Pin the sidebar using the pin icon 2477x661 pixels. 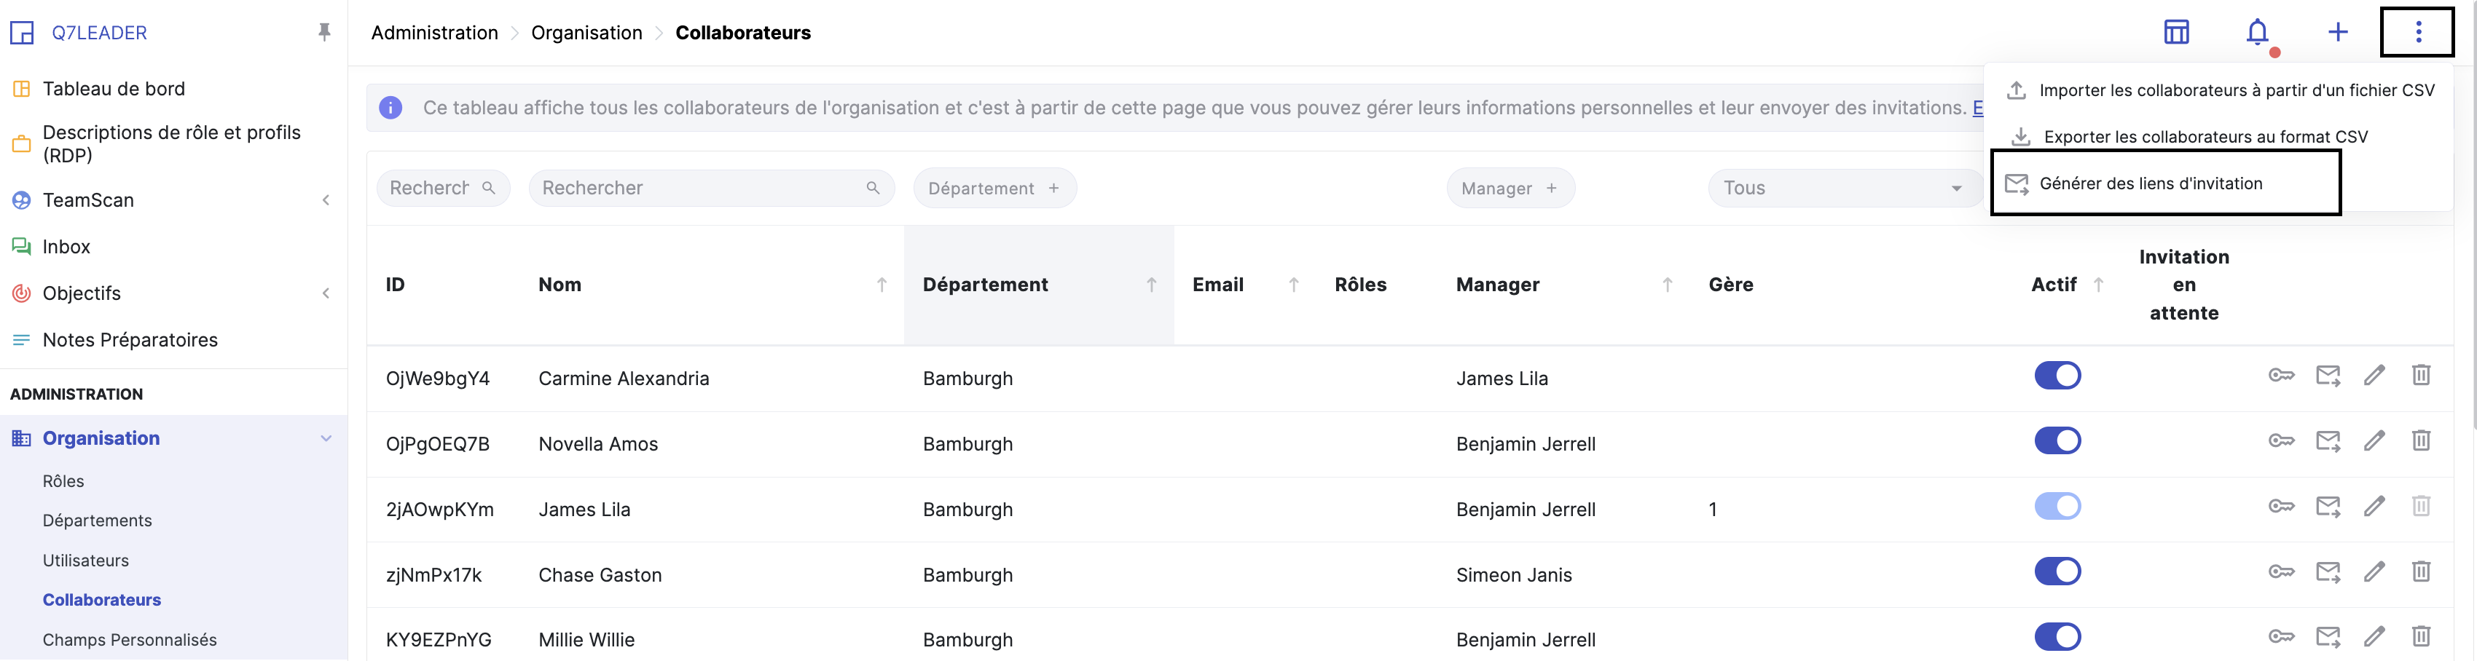[324, 33]
